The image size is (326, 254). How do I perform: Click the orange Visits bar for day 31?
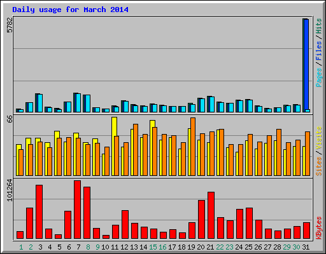coord(308,154)
